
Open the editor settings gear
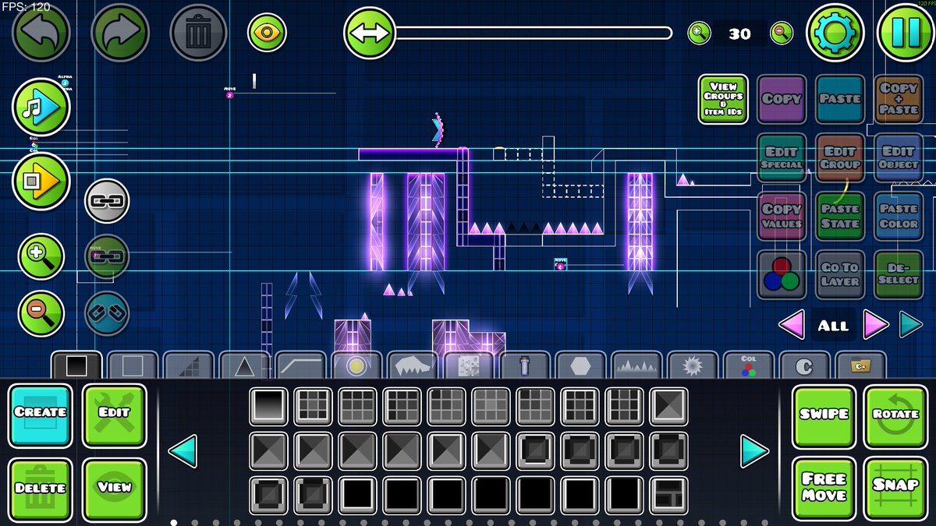(x=835, y=32)
